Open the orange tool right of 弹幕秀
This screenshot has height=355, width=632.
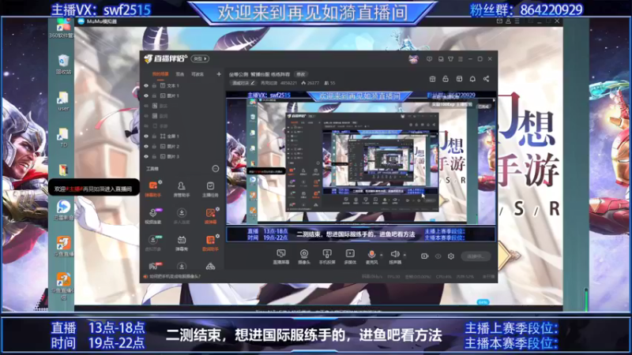(210, 243)
